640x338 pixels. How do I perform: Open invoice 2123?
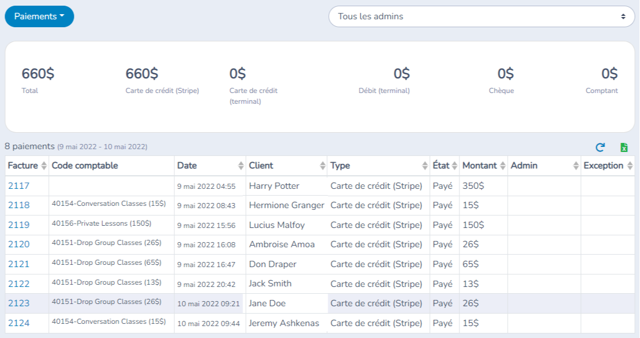(x=19, y=303)
